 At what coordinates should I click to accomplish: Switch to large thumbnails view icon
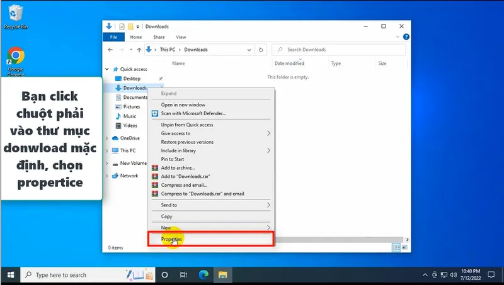point(404,247)
